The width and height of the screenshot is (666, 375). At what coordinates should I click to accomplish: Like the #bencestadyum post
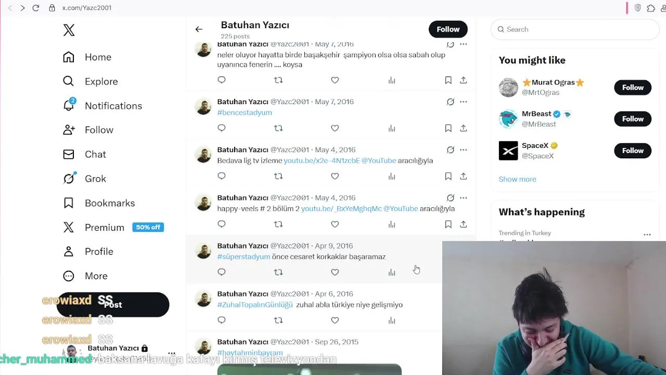pos(335,128)
